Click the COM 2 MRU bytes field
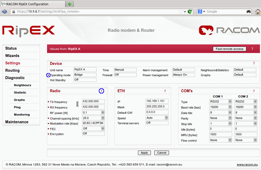This screenshot has width=261, height=170. 246,135
